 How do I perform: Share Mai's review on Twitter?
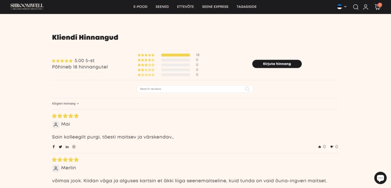pyautogui.click(x=60, y=147)
